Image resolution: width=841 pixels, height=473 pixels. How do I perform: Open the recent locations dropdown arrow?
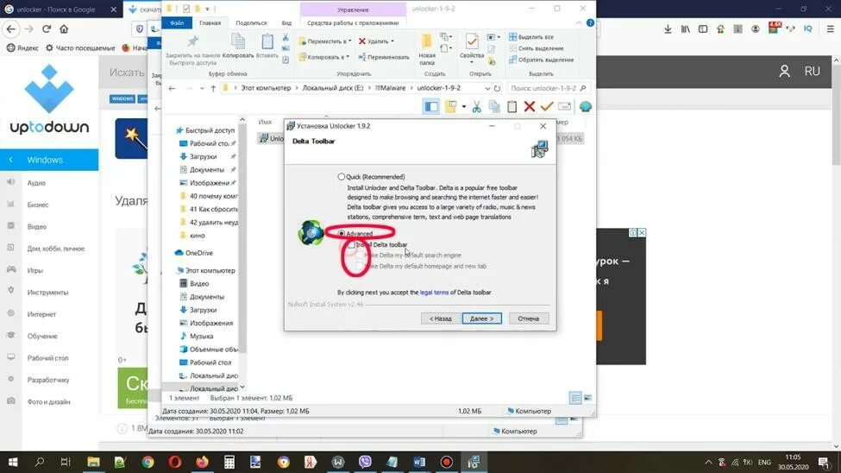point(202,88)
